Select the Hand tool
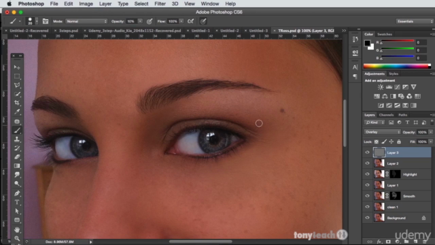The width and height of the screenshot is (435, 245). 17,230
